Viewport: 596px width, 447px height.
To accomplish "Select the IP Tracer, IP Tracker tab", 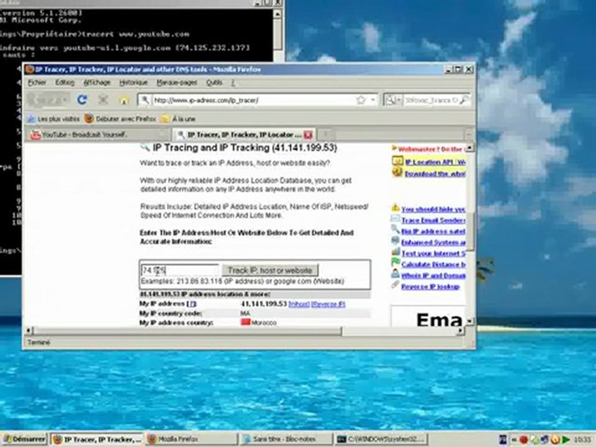I will (x=243, y=135).
